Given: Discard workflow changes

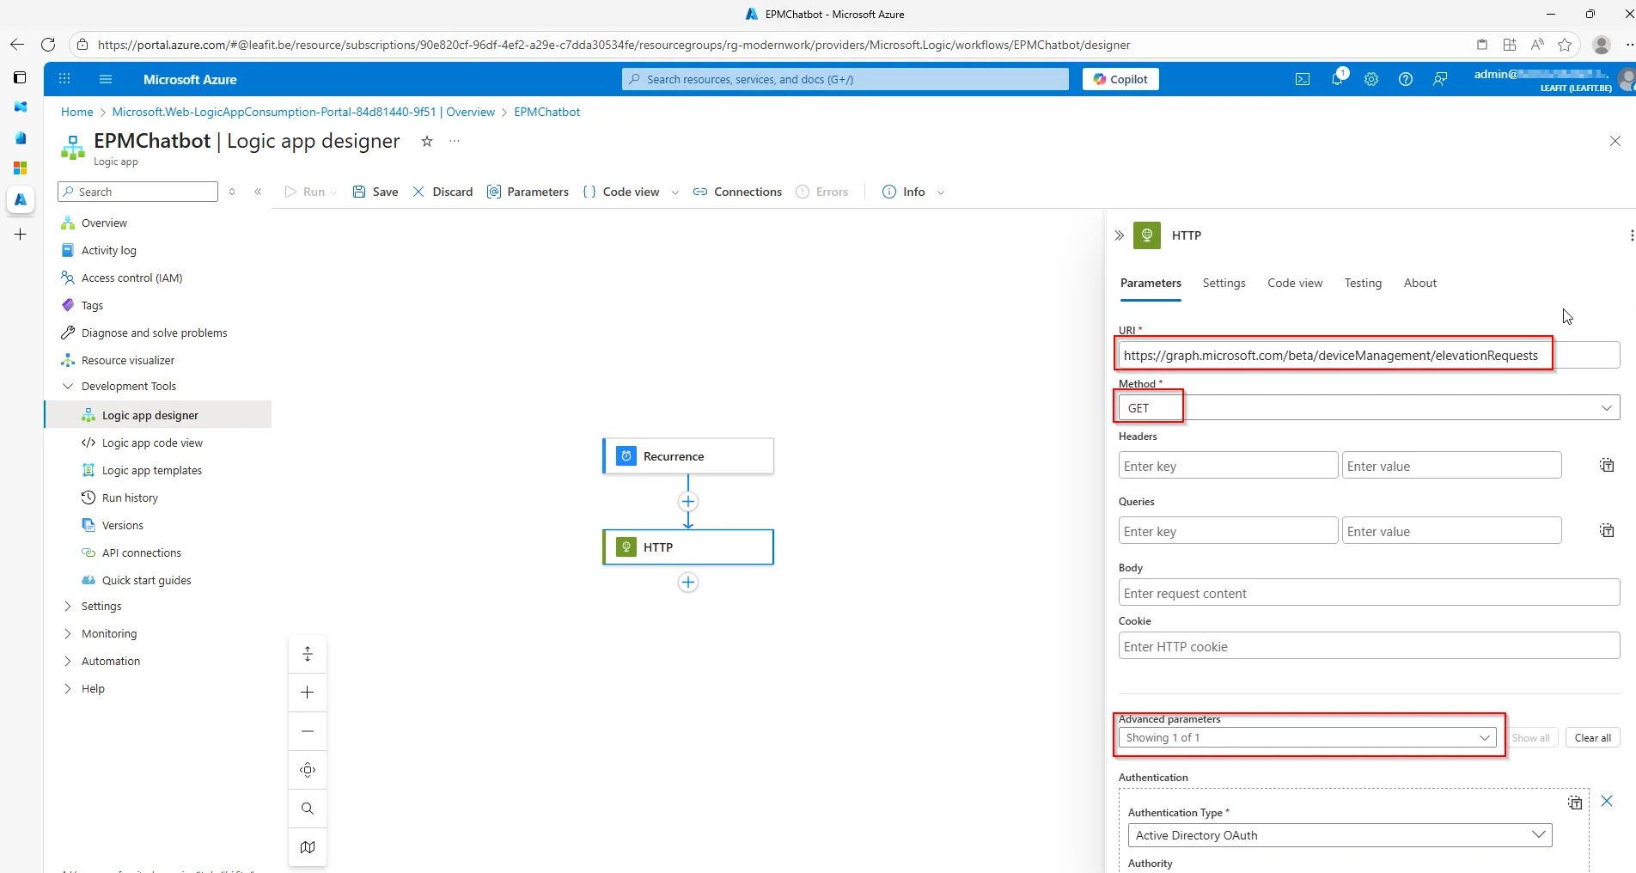Looking at the screenshot, I should click(443, 192).
